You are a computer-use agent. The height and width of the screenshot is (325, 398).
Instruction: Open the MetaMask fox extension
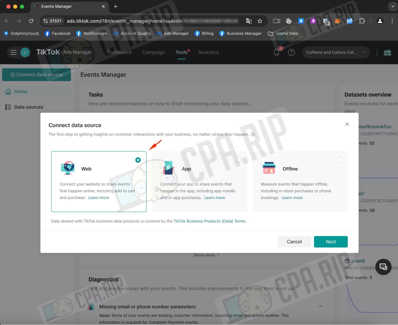[x=338, y=21]
